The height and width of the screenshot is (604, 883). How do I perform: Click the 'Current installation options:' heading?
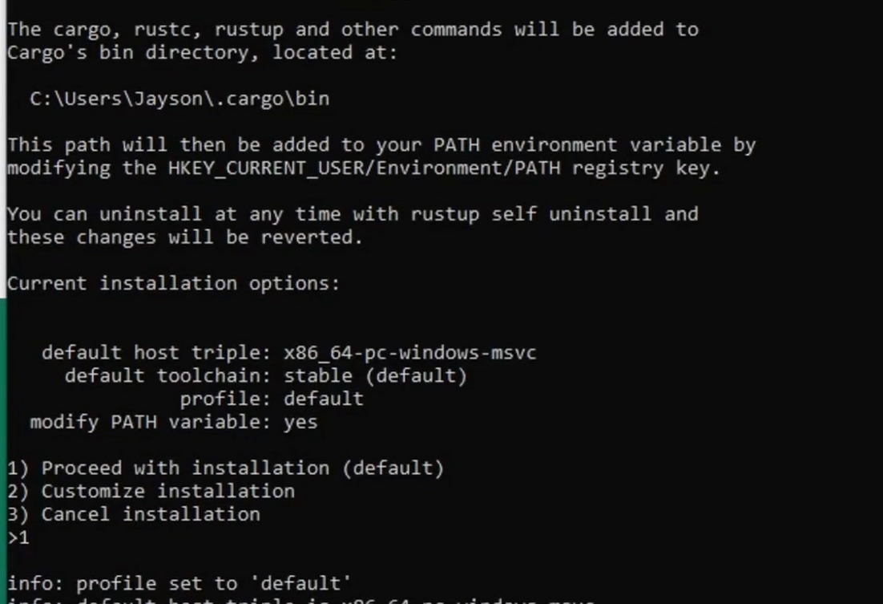173,283
